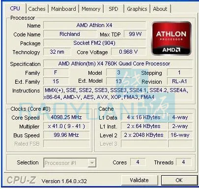Click the Level 2 associativity 16-way
Image resolution: width=199 pixels, height=189 pixels.
[x=180, y=135]
